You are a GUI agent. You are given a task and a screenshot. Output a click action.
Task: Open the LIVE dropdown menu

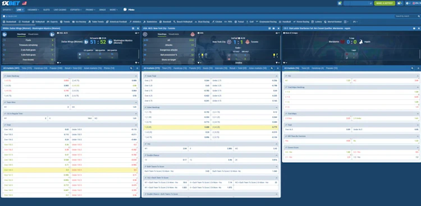[x=20, y=10]
